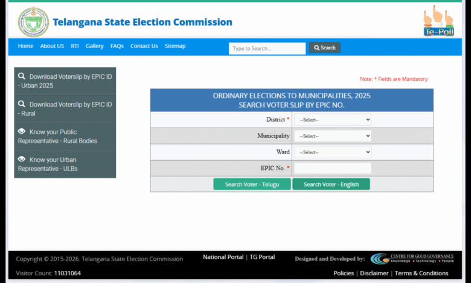Click the Telangana State Election Commission emblem logo
The height and width of the screenshot is (283, 471).
33,22
